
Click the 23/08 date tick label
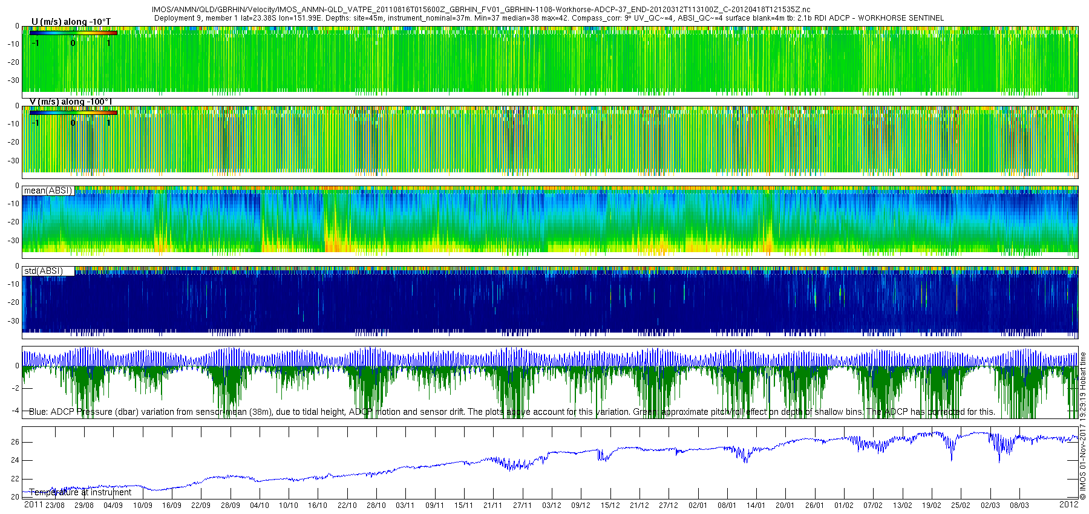tap(55, 506)
